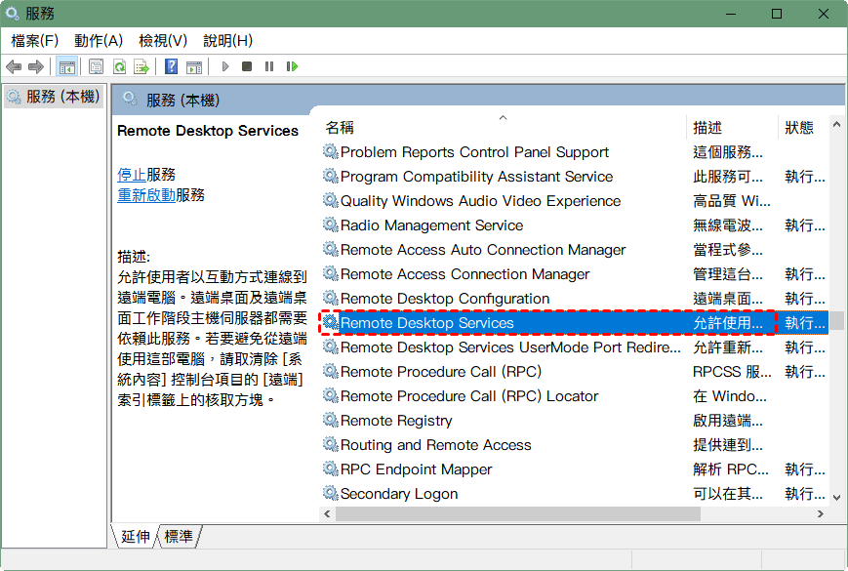Screen dimensions: 848x571
Task: Select the Secondary Logon service name
Action: [398, 494]
